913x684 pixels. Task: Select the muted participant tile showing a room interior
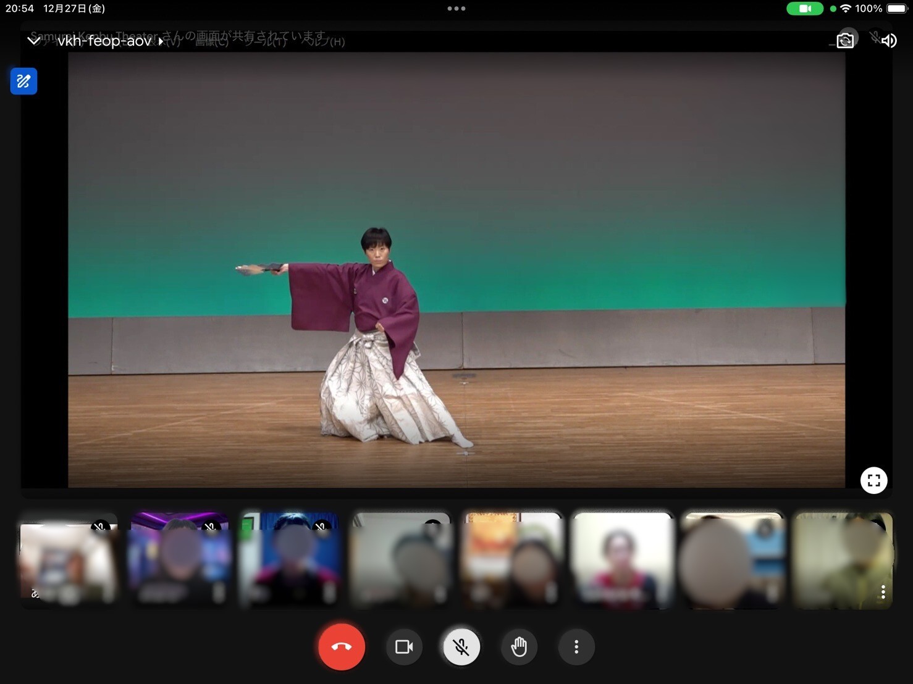[68, 561]
